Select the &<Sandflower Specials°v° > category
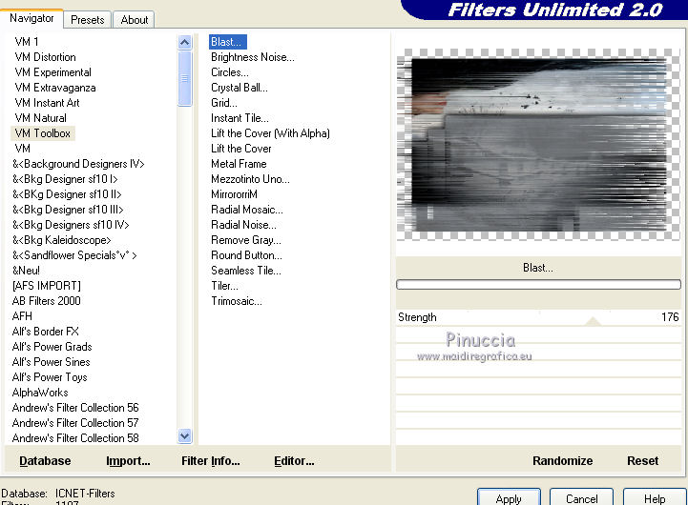The image size is (688, 505). tap(74, 255)
